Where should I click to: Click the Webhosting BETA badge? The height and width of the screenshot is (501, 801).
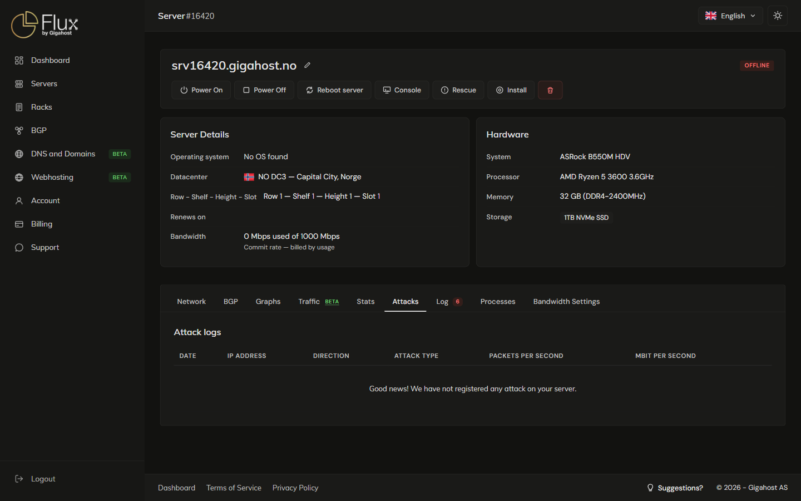(120, 177)
